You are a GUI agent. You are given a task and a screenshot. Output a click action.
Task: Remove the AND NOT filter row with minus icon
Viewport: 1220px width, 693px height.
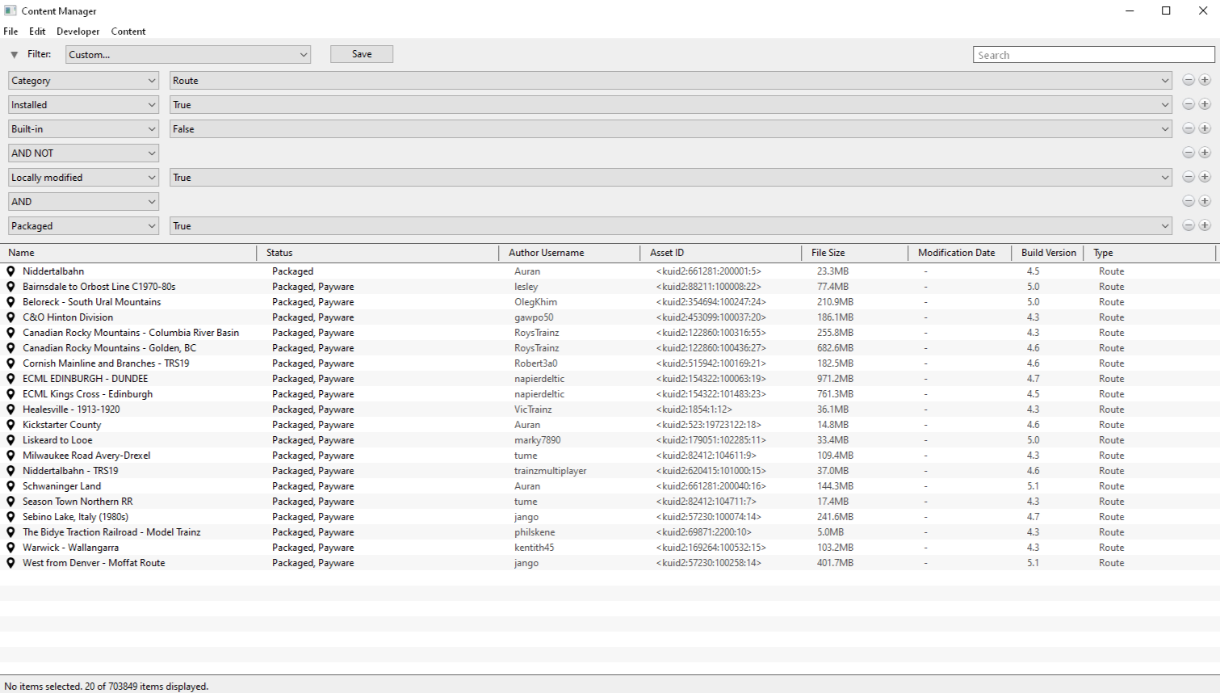tap(1189, 153)
